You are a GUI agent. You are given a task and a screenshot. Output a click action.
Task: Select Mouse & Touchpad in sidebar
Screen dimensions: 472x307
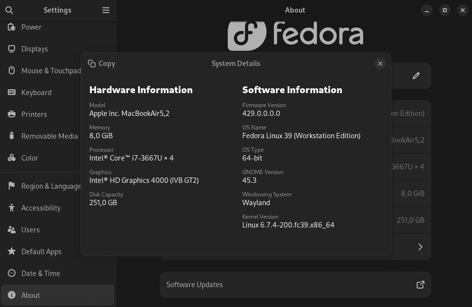pos(12,70)
